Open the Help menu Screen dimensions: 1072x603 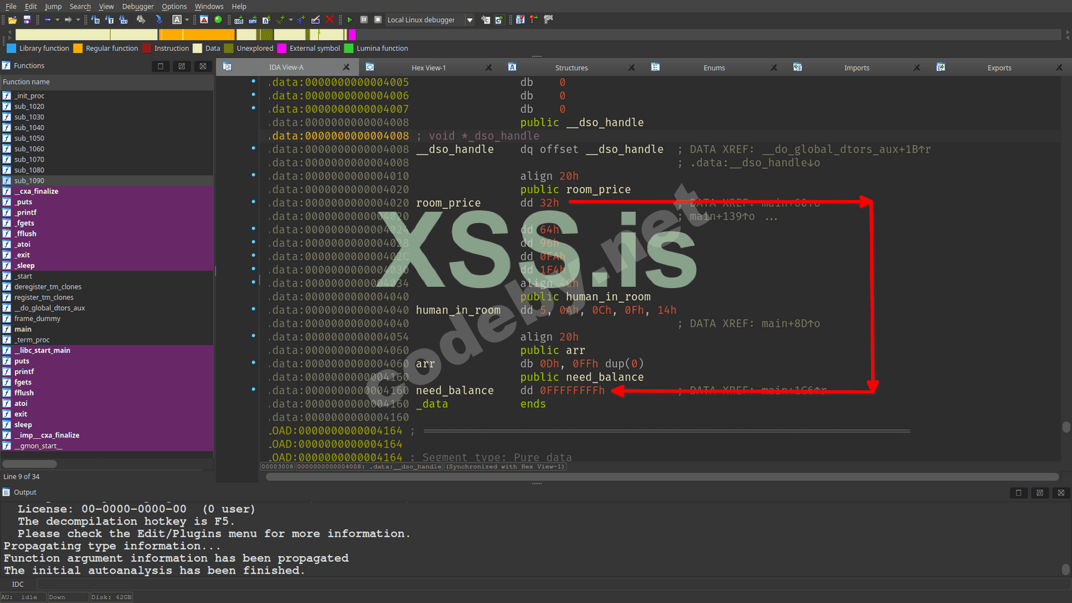239,7
